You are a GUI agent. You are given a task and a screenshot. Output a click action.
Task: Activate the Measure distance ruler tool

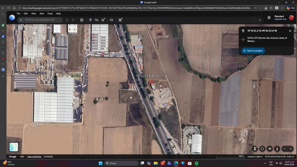(111, 20)
